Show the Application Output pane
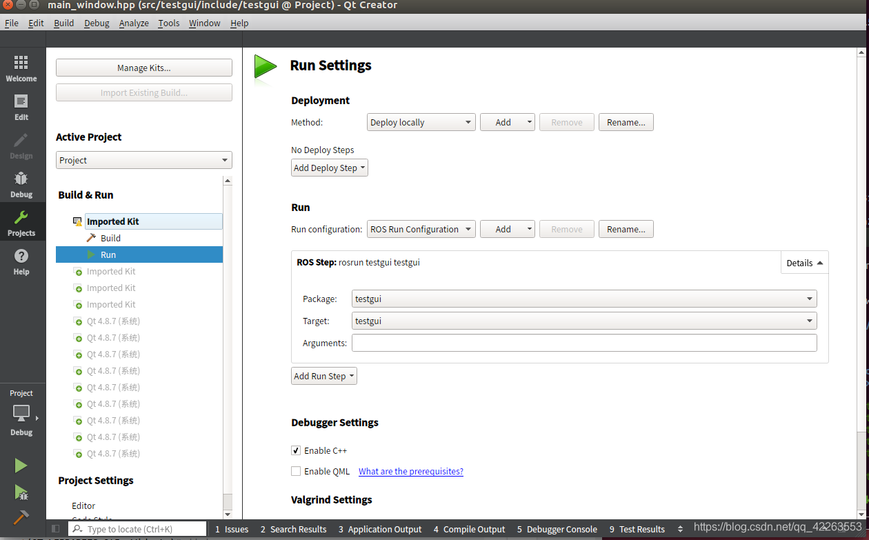869x540 pixels. (380, 529)
